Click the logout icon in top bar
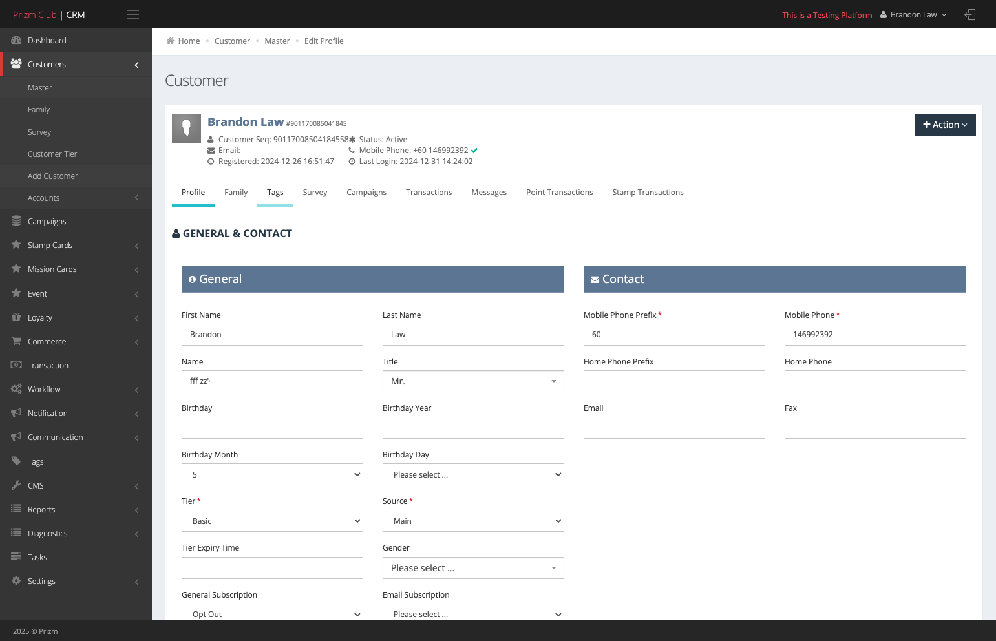Screen dimensions: 996x641 pos(970,14)
